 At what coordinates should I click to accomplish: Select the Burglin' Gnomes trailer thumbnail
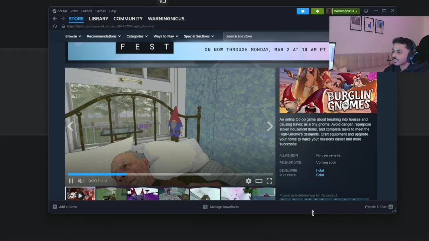coord(80,194)
